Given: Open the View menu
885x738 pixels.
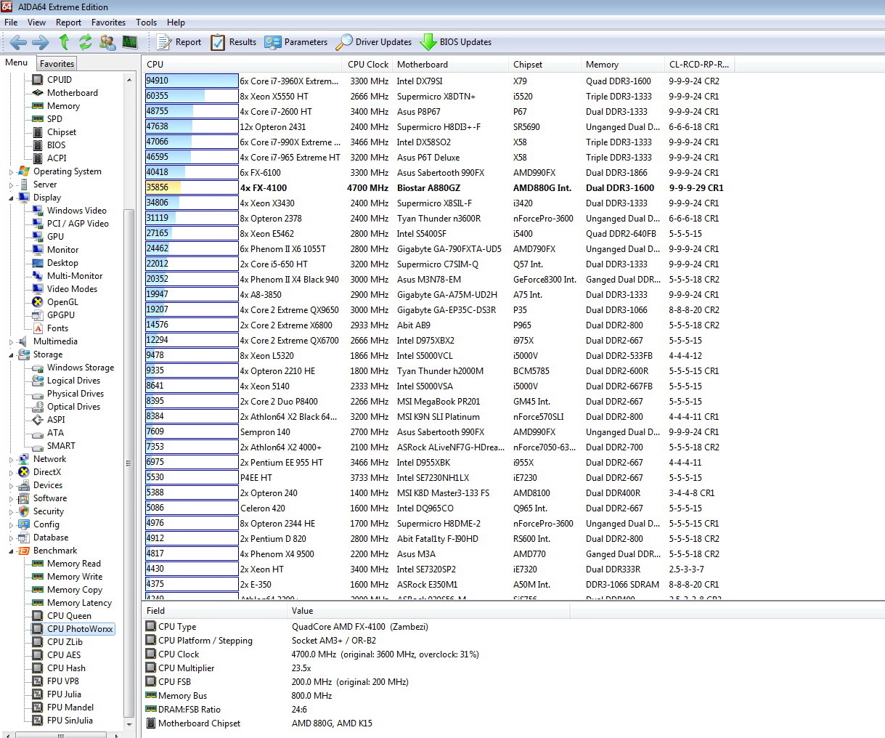Looking at the screenshot, I should (36, 23).
